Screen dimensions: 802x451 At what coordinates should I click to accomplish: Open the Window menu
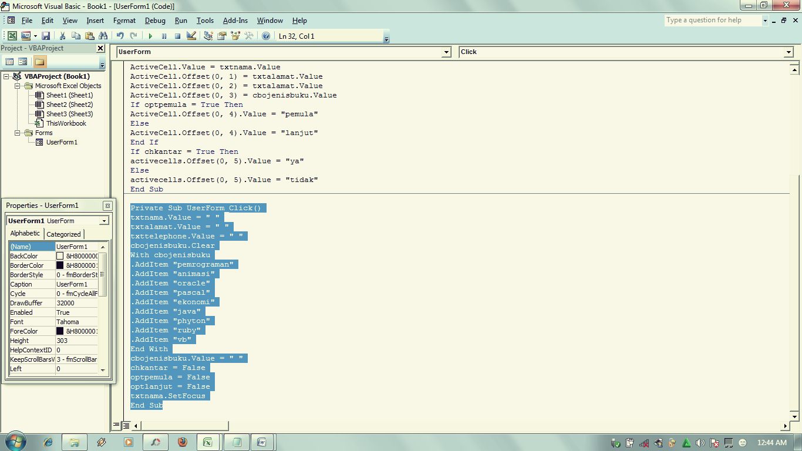pyautogui.click(x=270, y=20)
